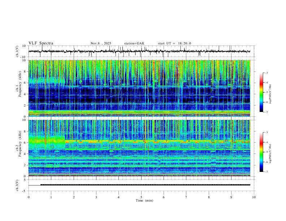Click the "-3" label on ch.2 color bar
The image size is (286, 221).
click(266, 132)
